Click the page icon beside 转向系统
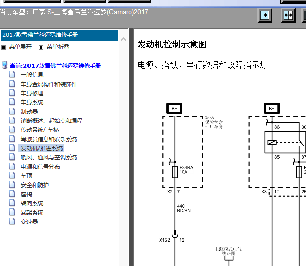This screenshot has width=306, height=266. click(12, 203)
